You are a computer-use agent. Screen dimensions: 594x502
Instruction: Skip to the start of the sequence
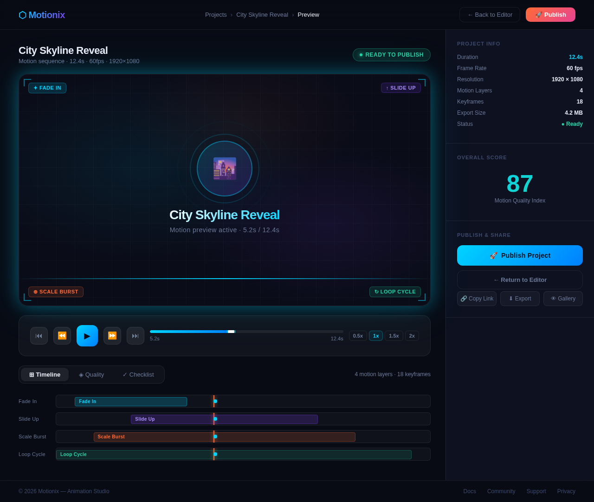[x=39, y=336]
